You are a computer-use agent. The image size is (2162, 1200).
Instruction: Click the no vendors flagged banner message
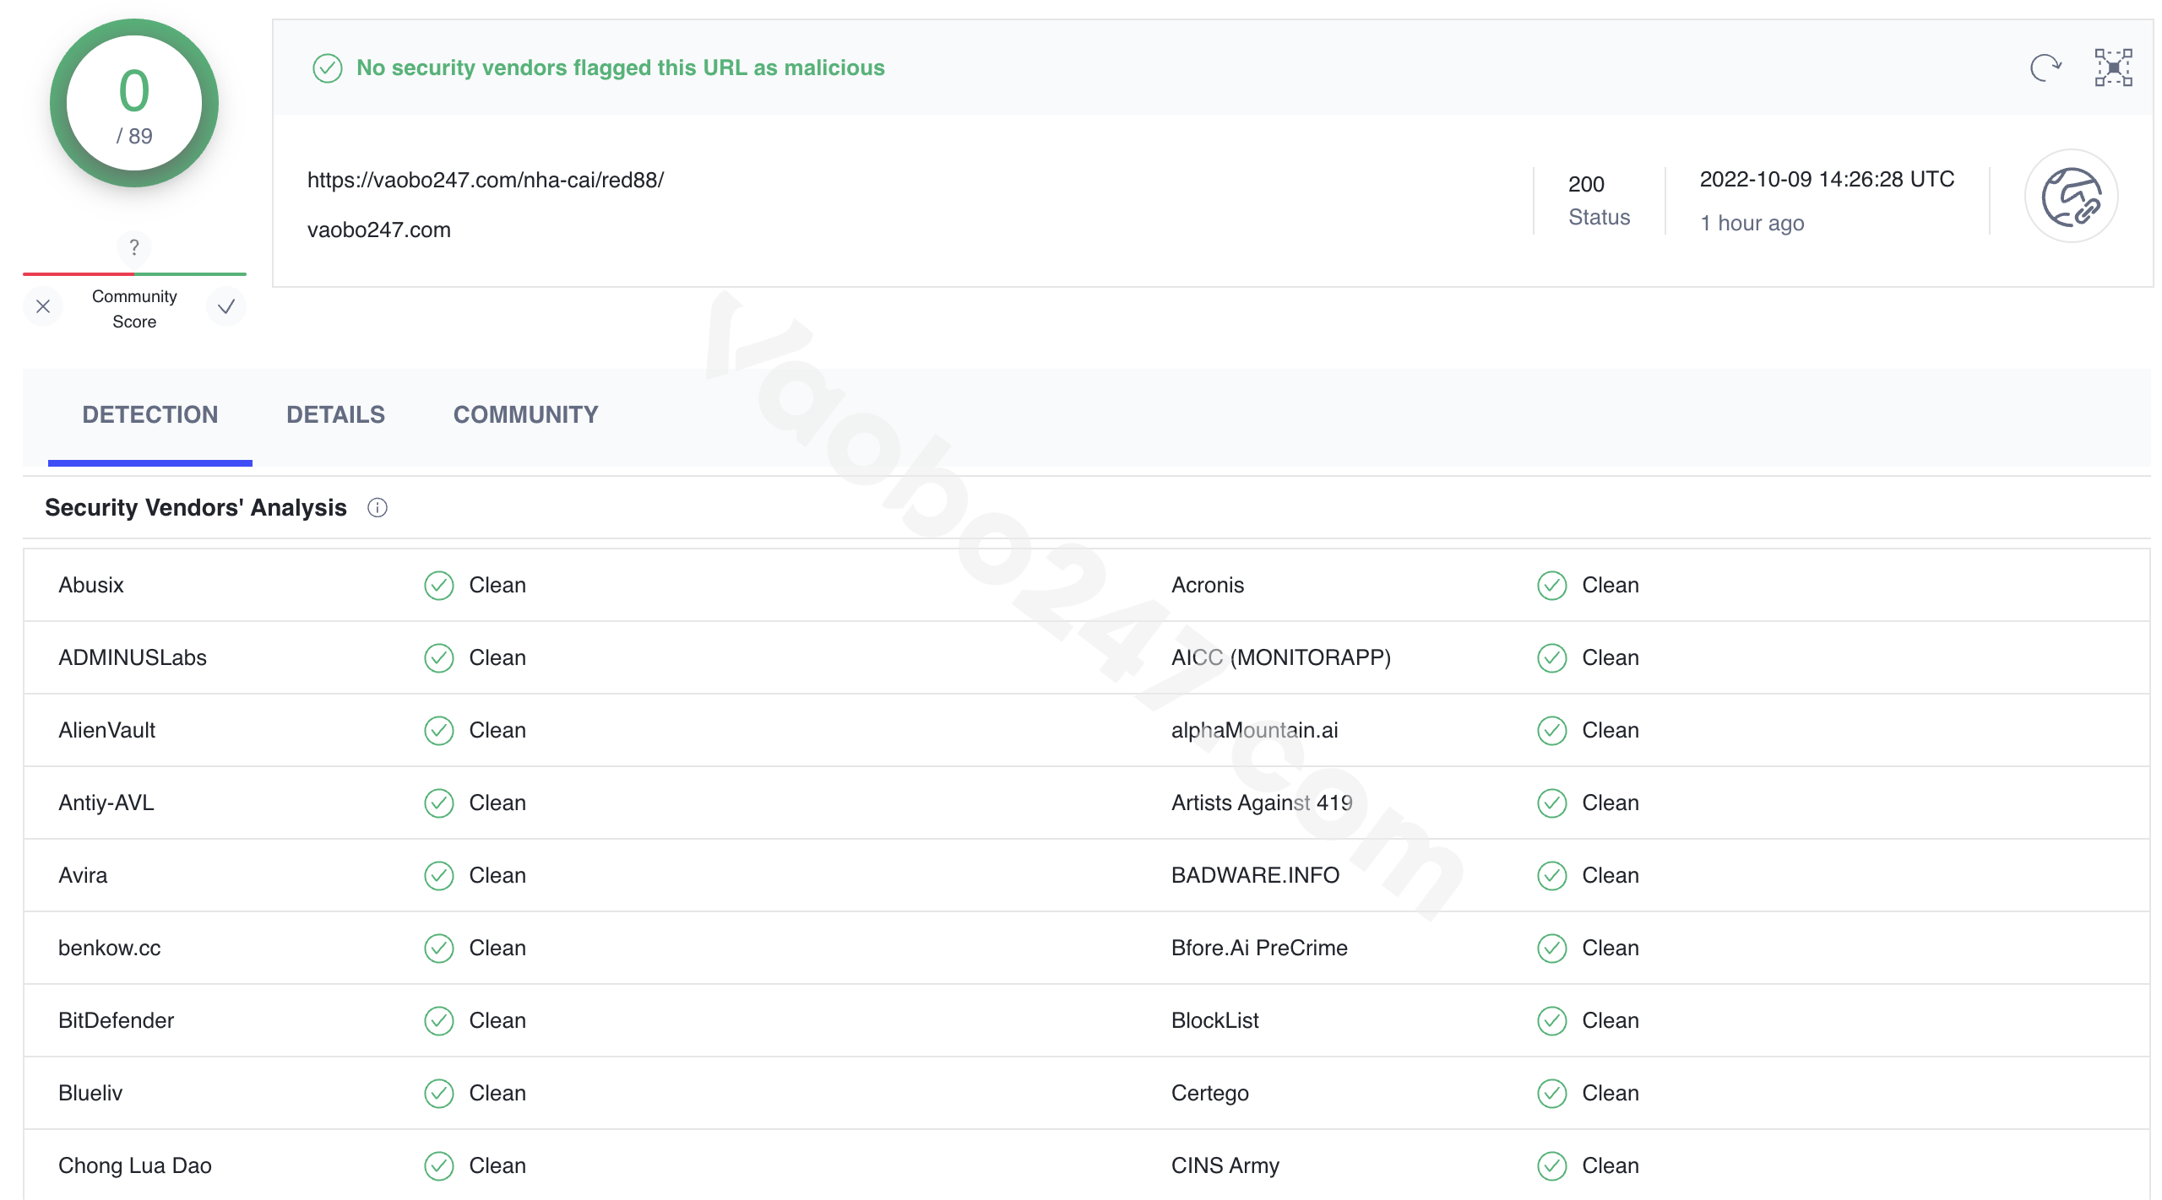[x=621, y=68]
